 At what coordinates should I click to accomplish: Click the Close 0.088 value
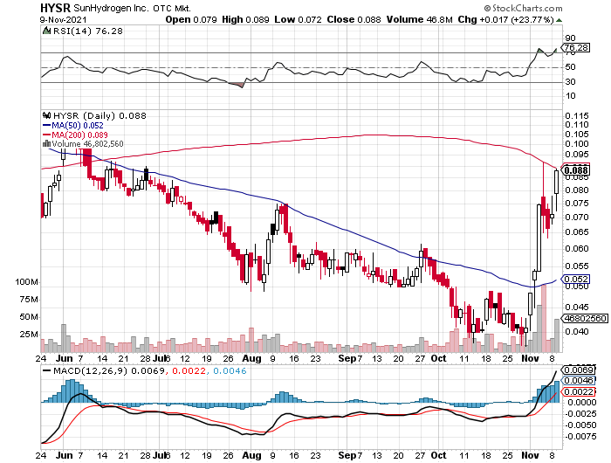[354, 19]
